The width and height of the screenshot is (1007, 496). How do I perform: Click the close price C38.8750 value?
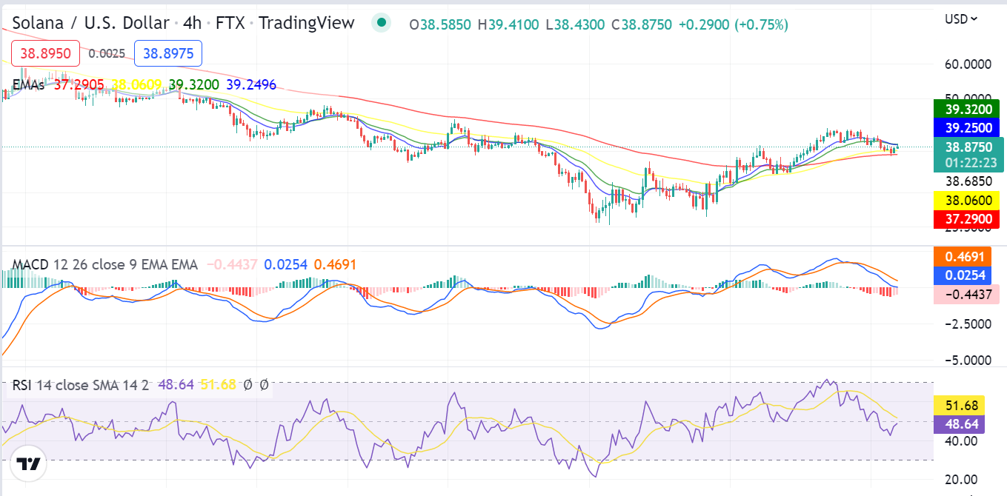[641, 24]
